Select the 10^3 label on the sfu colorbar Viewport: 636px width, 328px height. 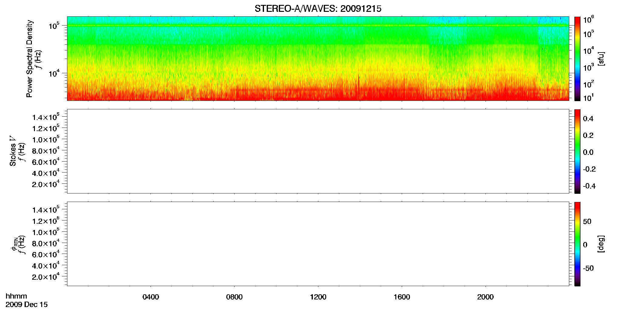(x=588, y=67)
